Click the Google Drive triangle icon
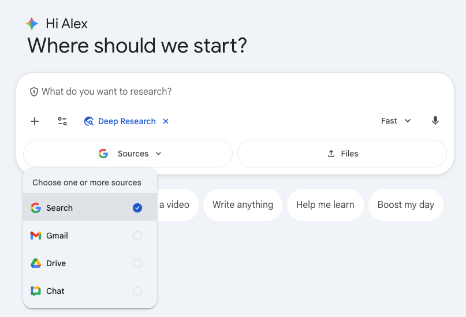 coord(36,263)
